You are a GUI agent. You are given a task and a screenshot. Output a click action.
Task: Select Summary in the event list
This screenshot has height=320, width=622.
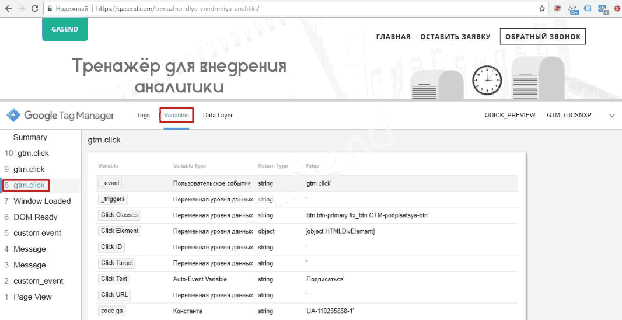(30, 137)
